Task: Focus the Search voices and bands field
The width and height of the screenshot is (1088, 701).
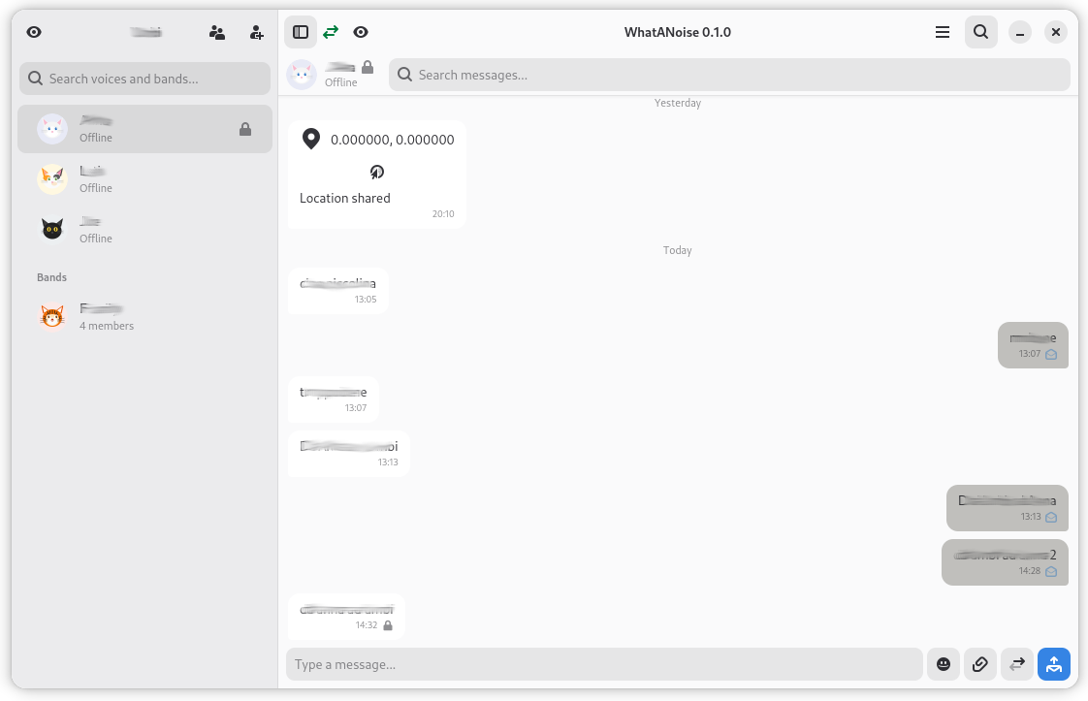Action: tap(145, 79)
